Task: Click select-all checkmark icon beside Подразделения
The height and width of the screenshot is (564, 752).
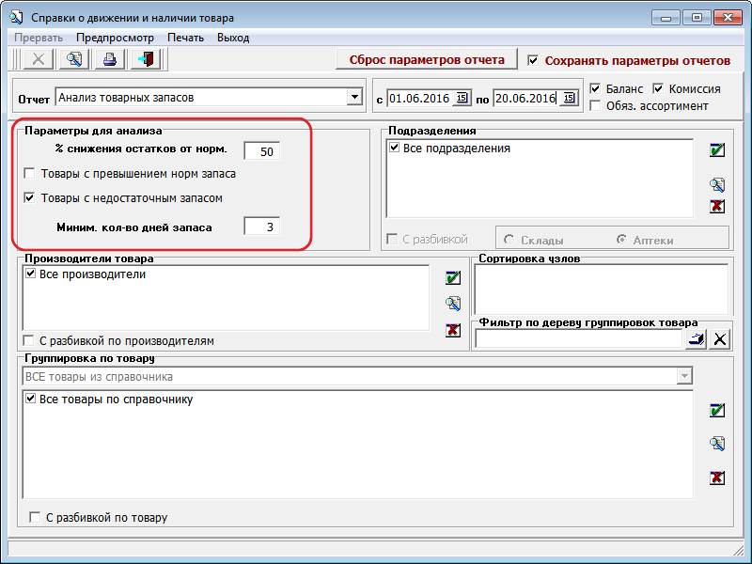Action: 717,150
